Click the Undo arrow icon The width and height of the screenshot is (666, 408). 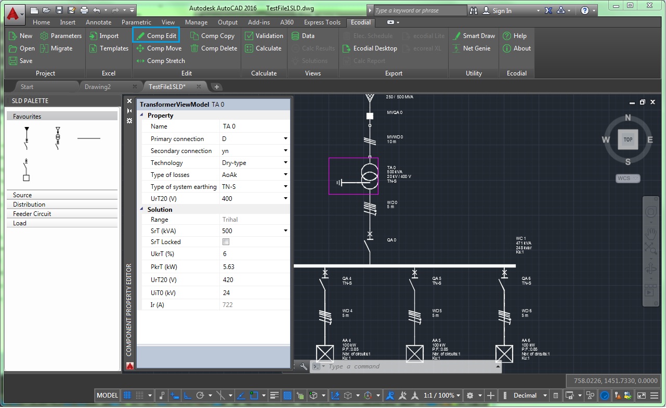pos(97,10)
